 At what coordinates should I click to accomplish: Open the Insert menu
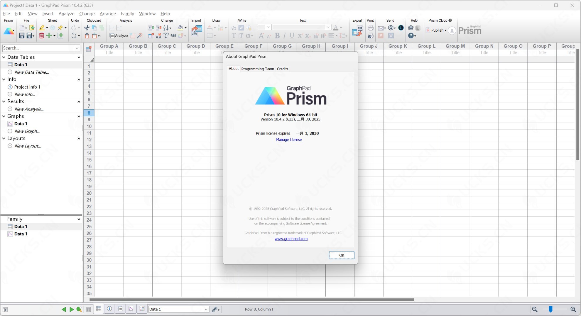[x=48, y=13]
